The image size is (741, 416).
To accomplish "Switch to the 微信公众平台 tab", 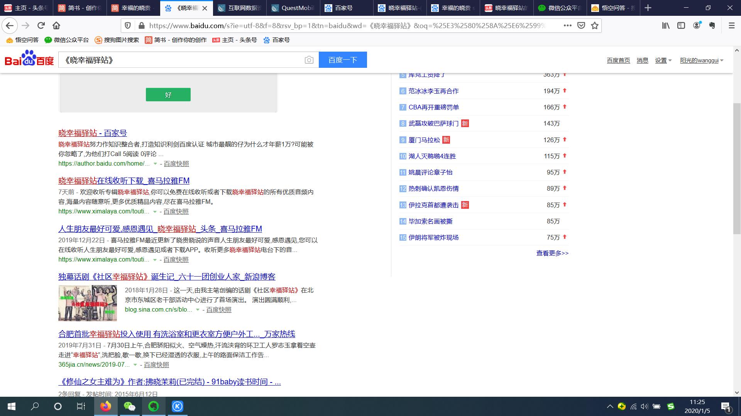I will pos(559,8).
